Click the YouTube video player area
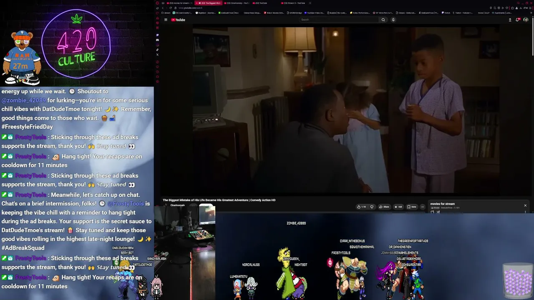534x300 pixels. 346,110
